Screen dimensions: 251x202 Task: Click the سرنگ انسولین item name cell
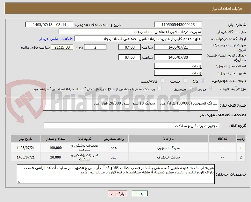169,148
